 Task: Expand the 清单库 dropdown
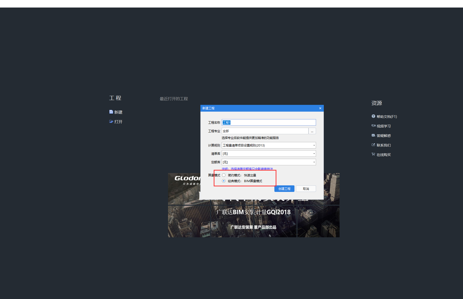(x=314, y=154)
